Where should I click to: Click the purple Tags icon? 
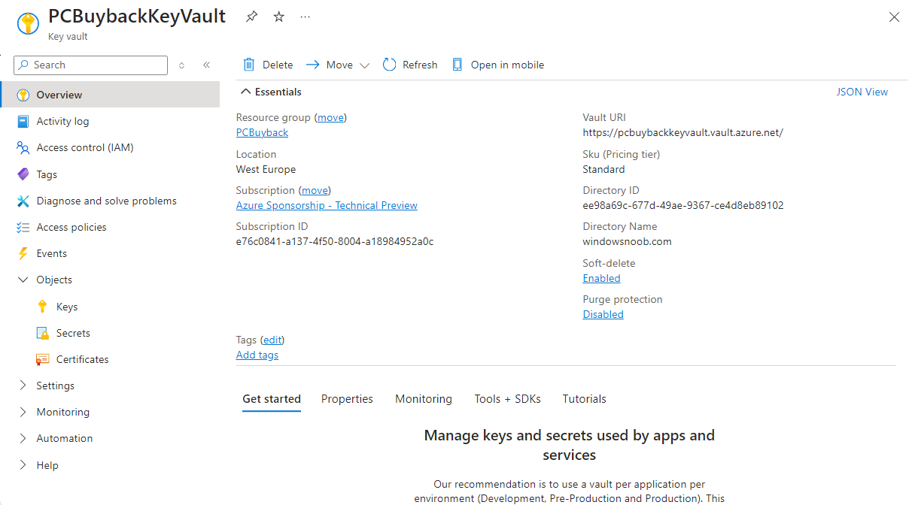tap(23, 174)
